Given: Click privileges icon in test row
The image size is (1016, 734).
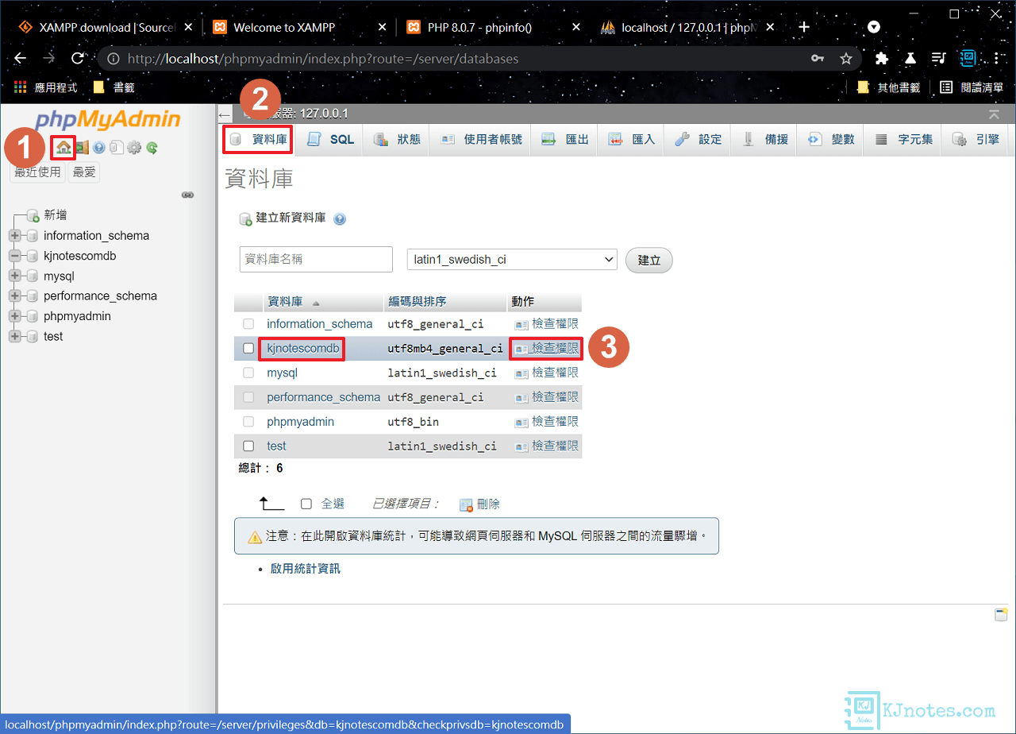Looking at the screenshot, I should (521, 446).
